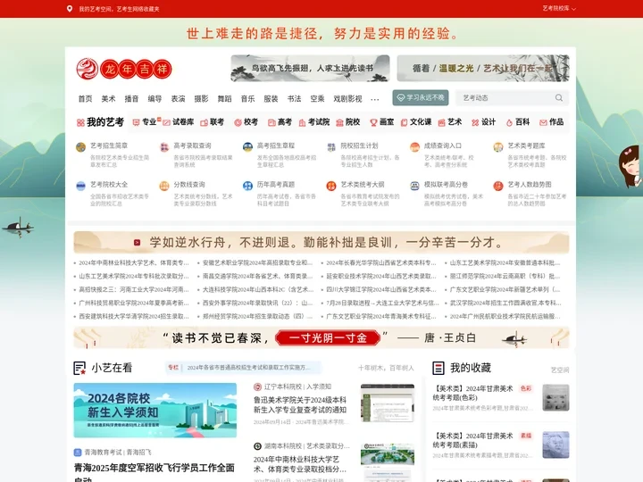This screenshot has width=643, height=482.
Task: Click the 一寸光阴一寸金 red button
Action: click(328, 338)
